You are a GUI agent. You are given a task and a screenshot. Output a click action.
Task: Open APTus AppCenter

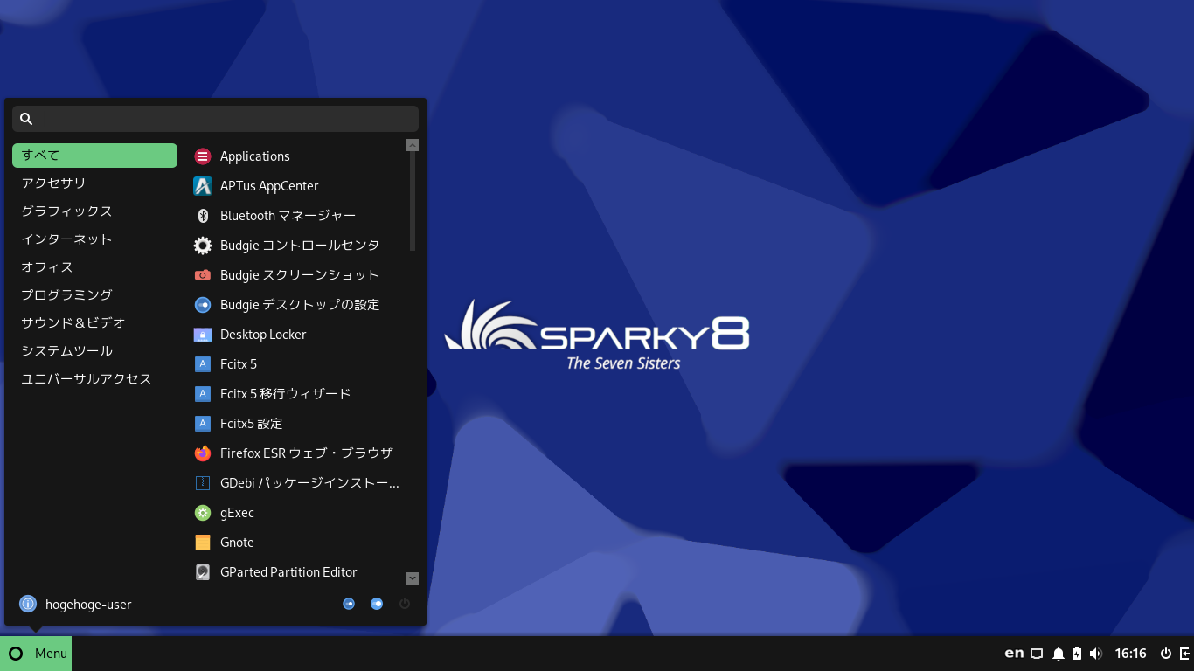[295, 186]
